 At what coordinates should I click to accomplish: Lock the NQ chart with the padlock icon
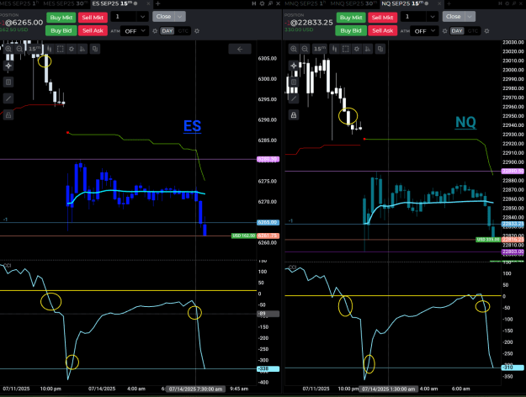294,115
